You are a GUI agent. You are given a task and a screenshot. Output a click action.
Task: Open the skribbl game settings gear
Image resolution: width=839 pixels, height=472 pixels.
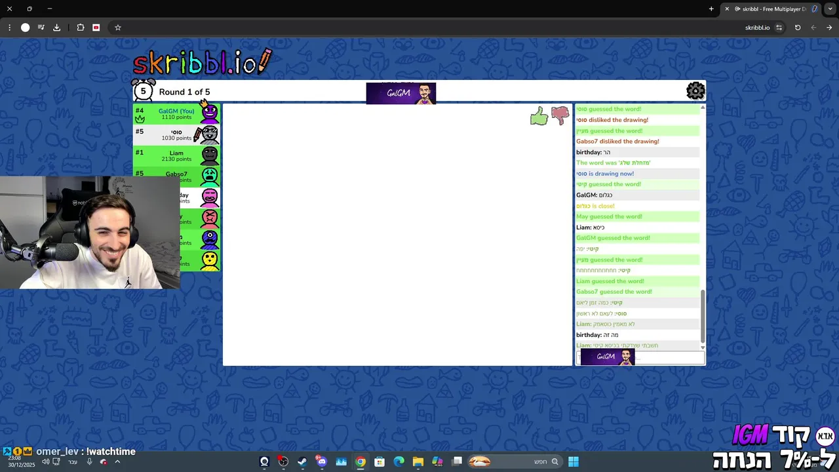(x=695, y=90)
